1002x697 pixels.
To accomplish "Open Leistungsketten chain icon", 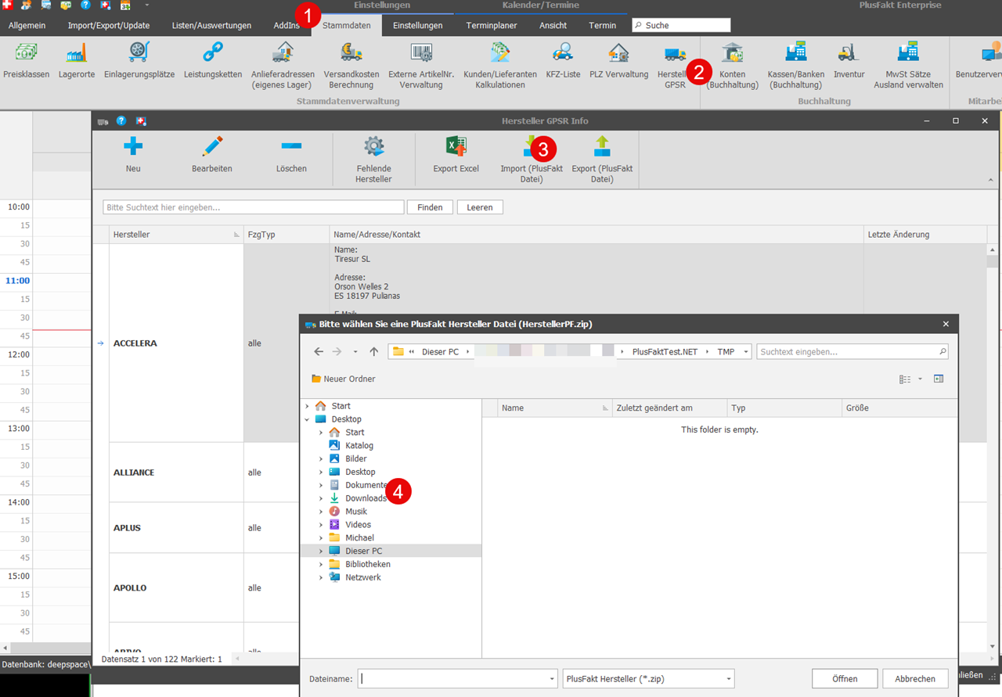I will 213,62.
